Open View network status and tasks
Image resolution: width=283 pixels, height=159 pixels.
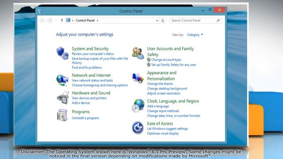click(x=92, y=80)
